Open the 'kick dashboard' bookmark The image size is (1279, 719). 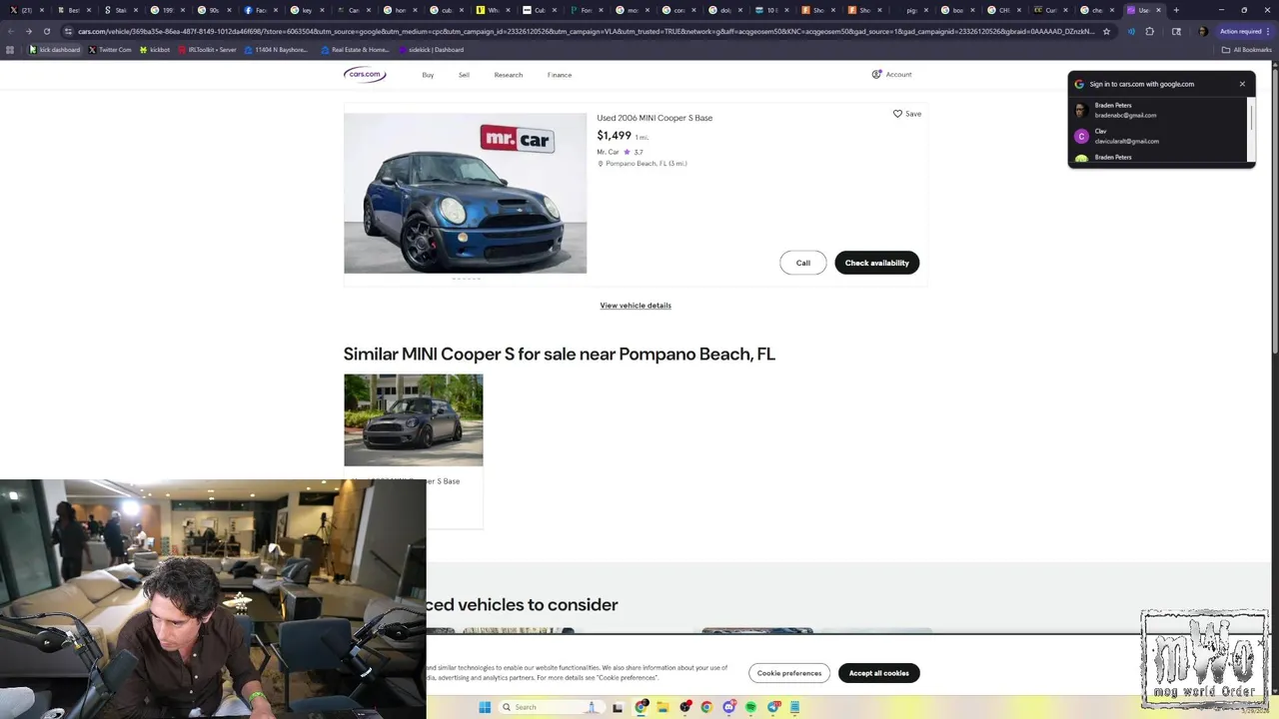[54, 50]
